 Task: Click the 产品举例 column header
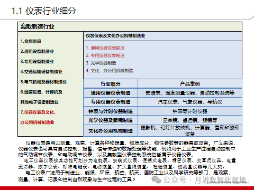(190, 84)
